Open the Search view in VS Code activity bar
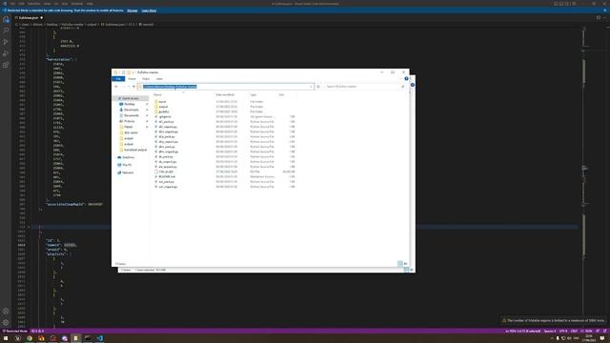Viewport: 610px width, 343px height. pyautogui.click(x=6, y=30)
